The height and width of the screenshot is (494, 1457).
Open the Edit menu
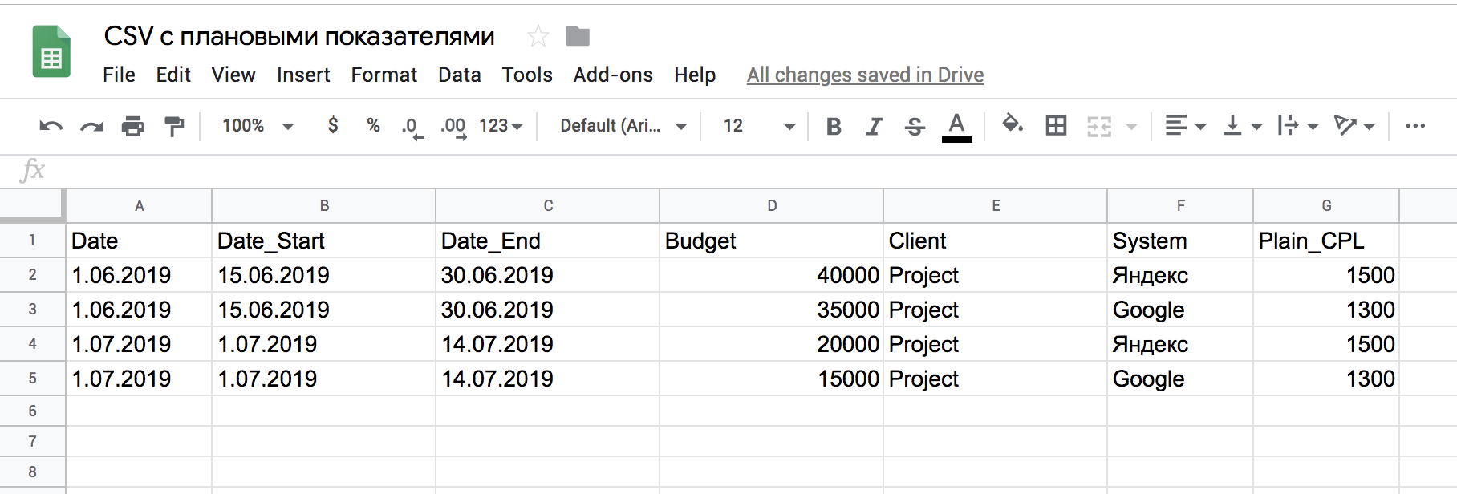click(173, 75)
